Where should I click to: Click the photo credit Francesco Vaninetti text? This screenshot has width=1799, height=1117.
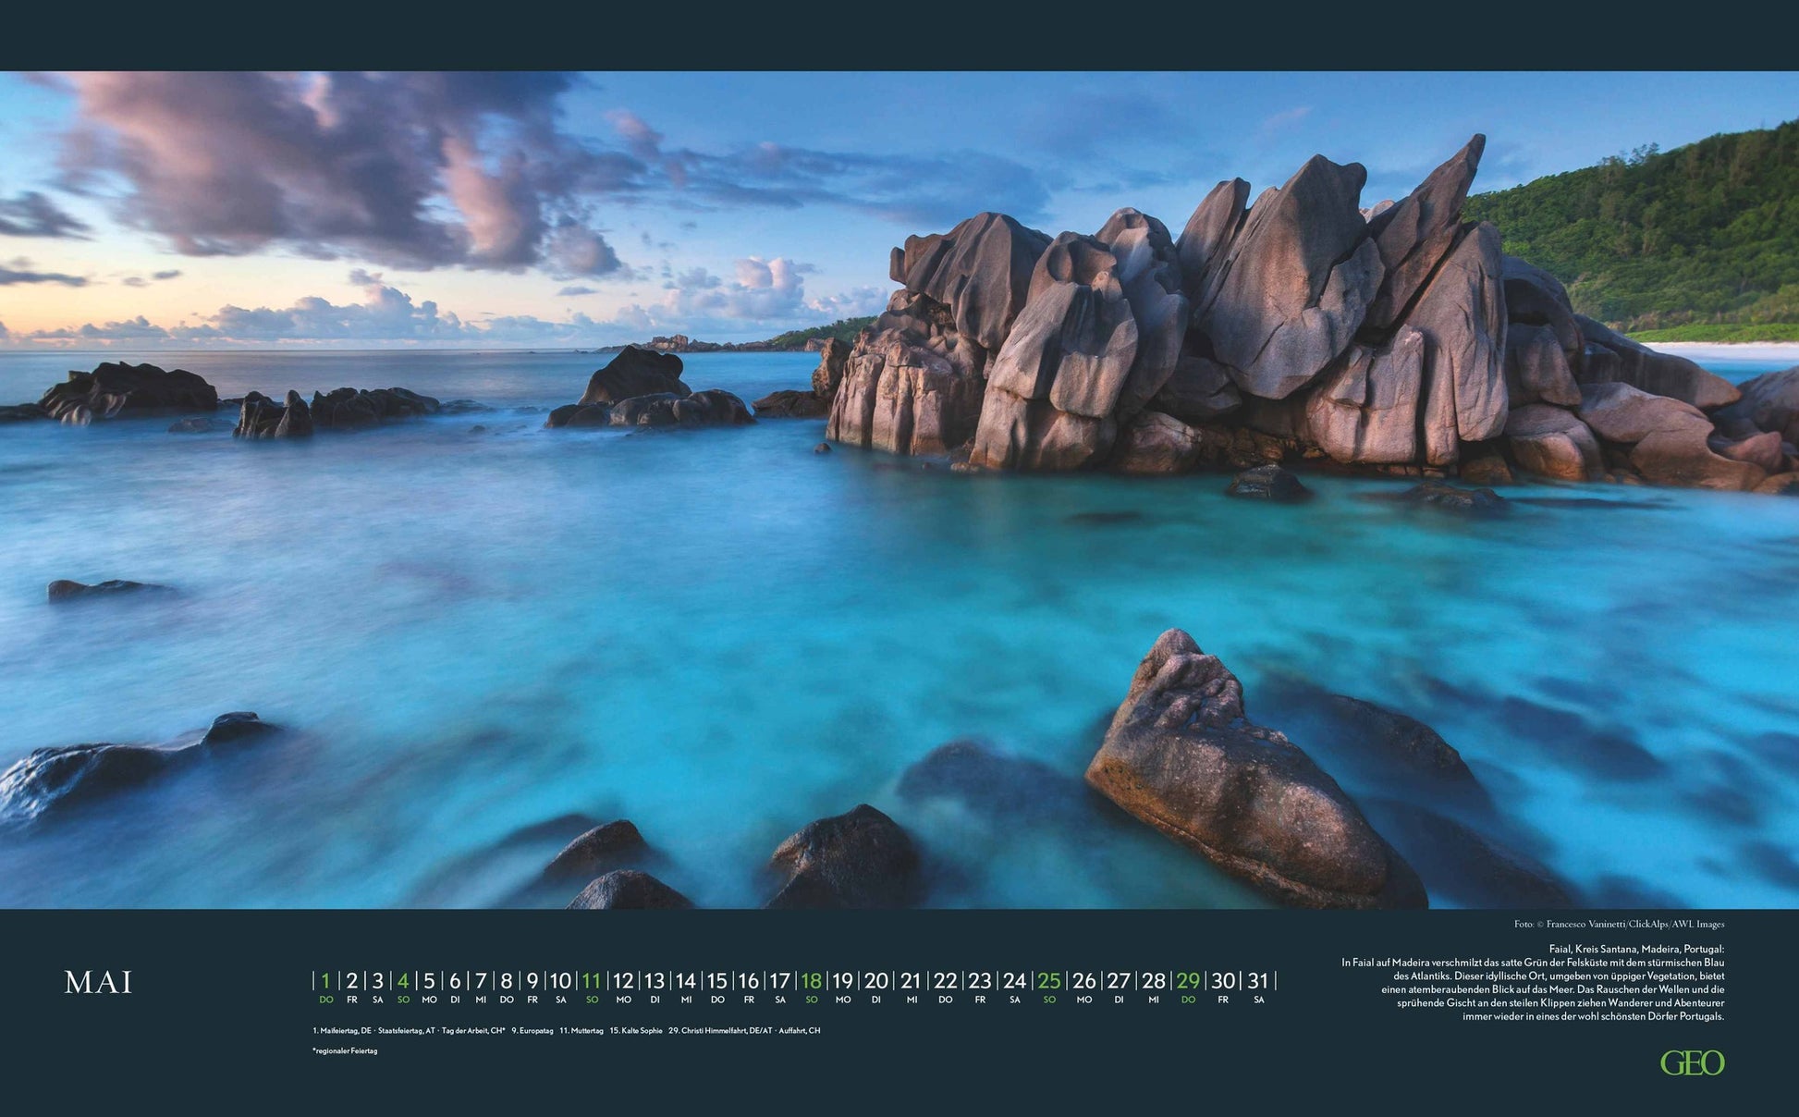click(x=1619, y=924)
